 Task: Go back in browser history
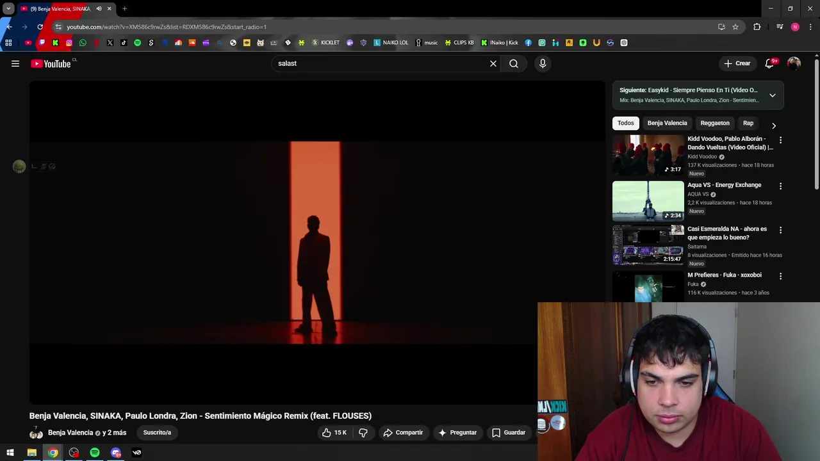click(x=9, y=27)
